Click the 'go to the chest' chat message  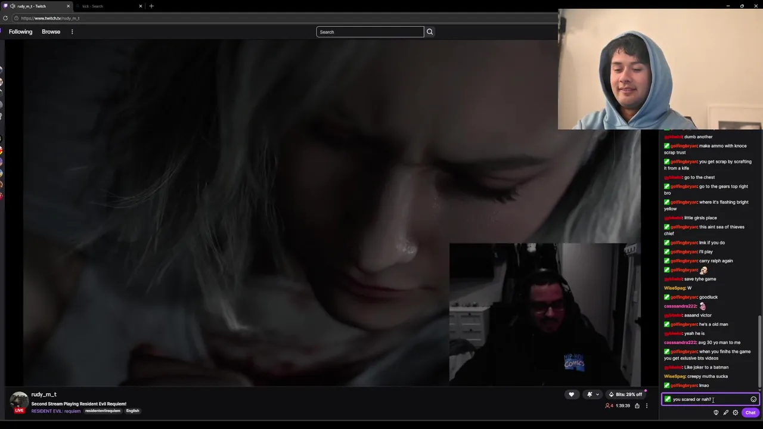click(699, 177)
